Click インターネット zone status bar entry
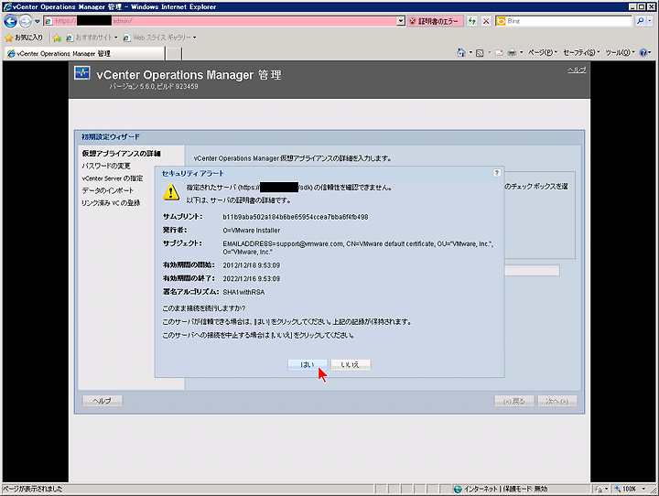 (x=501, y=489)
